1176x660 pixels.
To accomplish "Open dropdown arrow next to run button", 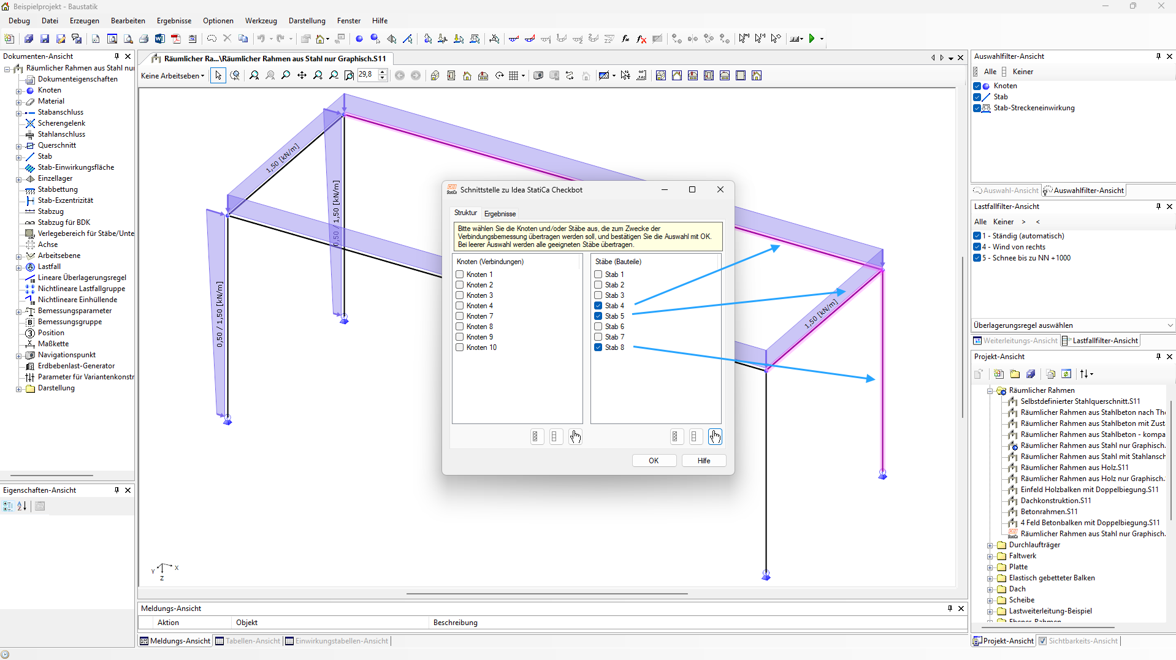I will (x=822, y=39).
